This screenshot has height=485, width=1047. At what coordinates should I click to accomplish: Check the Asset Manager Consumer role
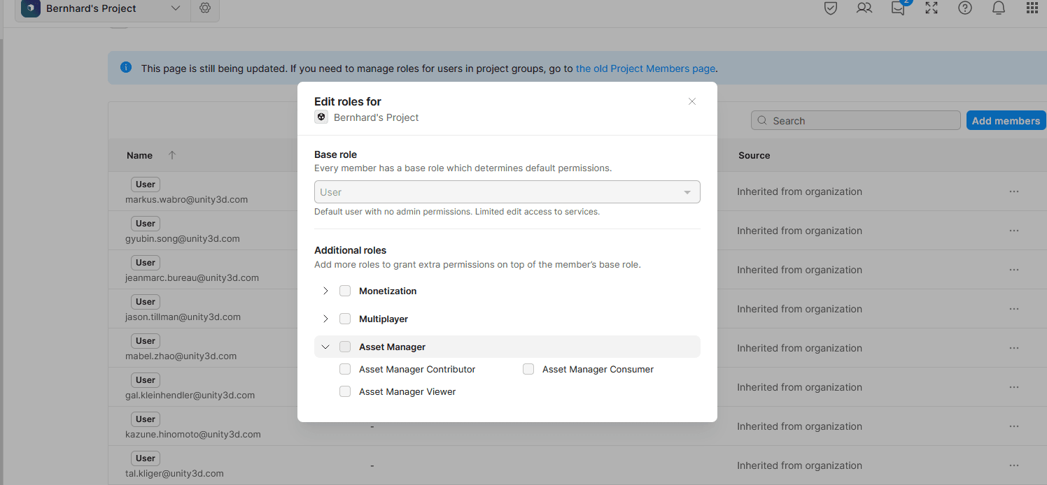pyautogui.click(x=528, y=369)
